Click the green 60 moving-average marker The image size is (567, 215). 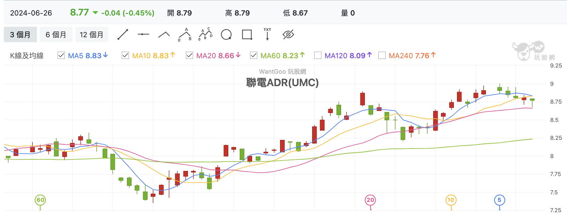40,200
